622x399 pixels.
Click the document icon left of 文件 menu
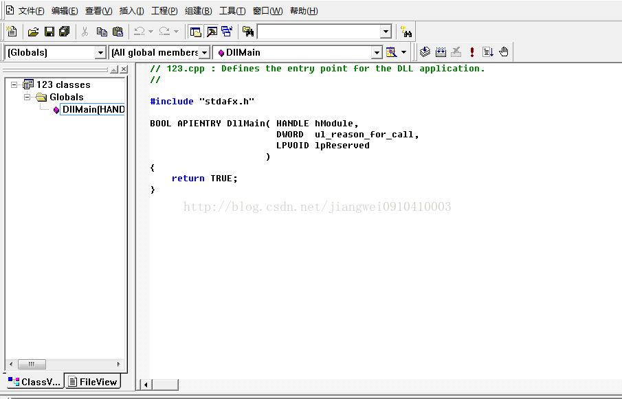(10, 10)
